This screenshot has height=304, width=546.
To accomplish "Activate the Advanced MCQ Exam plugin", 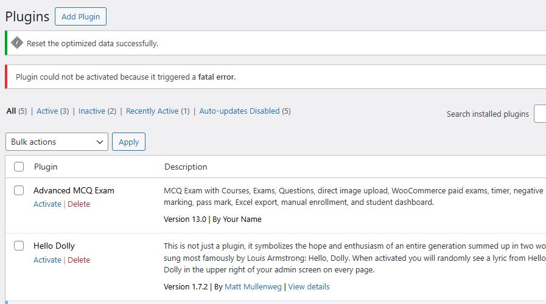I will pos(47,204).
